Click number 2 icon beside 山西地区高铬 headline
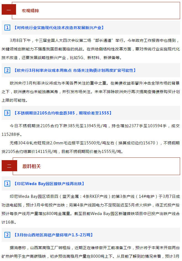The image size is (182, 261). [x=7, y=235]
